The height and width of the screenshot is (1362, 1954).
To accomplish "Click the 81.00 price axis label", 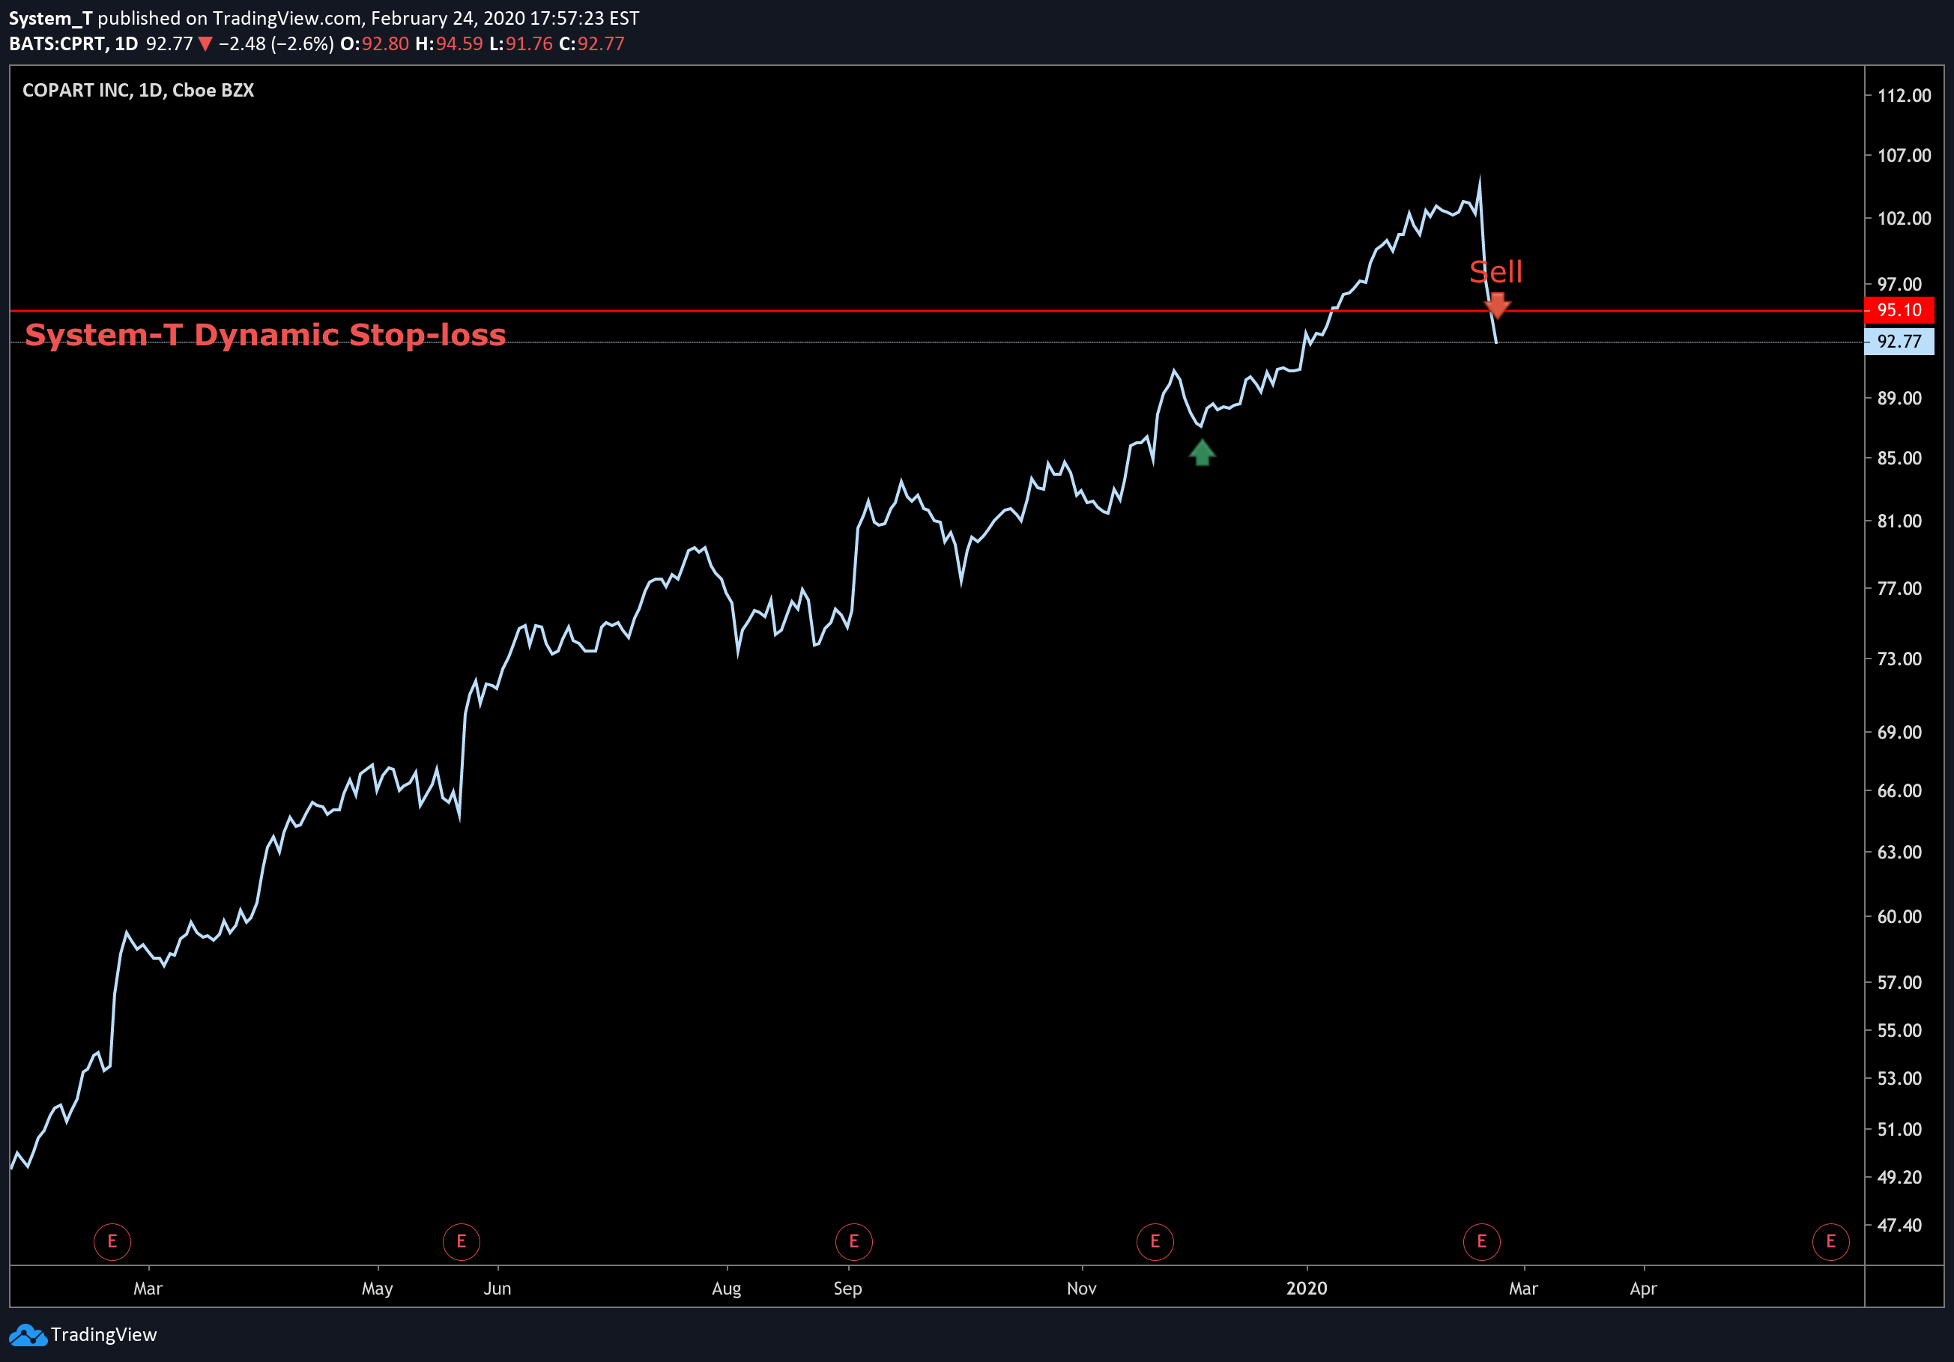I will tap(1899, 521).
